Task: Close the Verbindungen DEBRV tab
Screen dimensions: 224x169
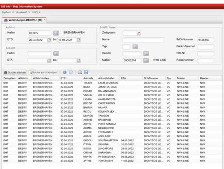Action: [x=44, y=20]
